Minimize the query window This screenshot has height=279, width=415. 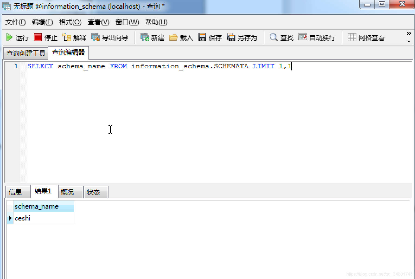tap(367, 4)
